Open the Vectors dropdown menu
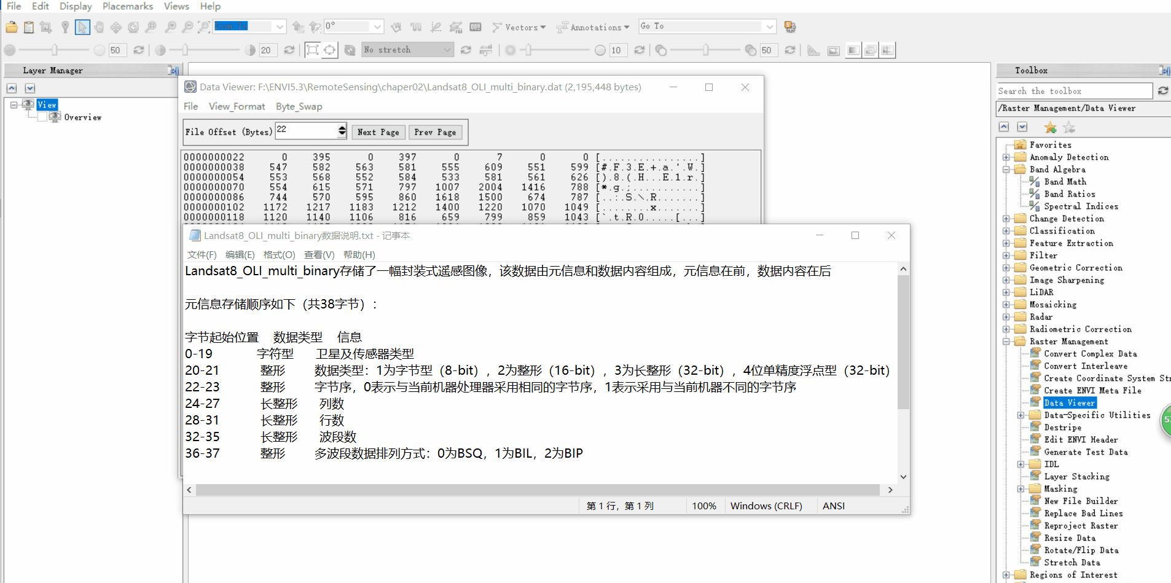 (519, 27)
